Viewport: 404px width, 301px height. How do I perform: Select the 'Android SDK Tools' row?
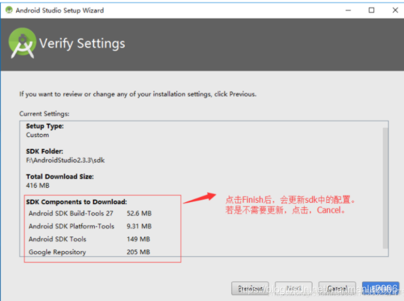(90, 239)
